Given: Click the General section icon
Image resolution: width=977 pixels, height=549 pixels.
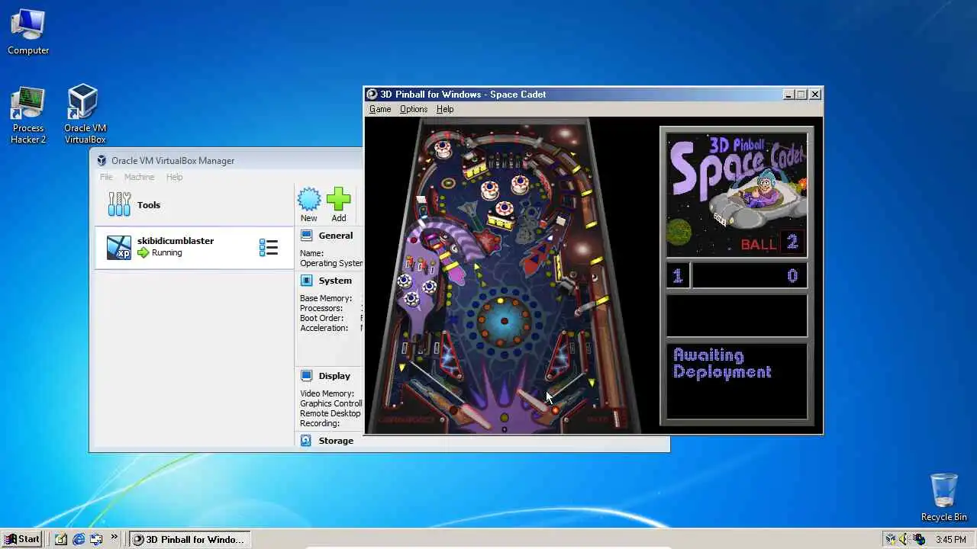Looking at the screenshot, I should coord(306,236).
